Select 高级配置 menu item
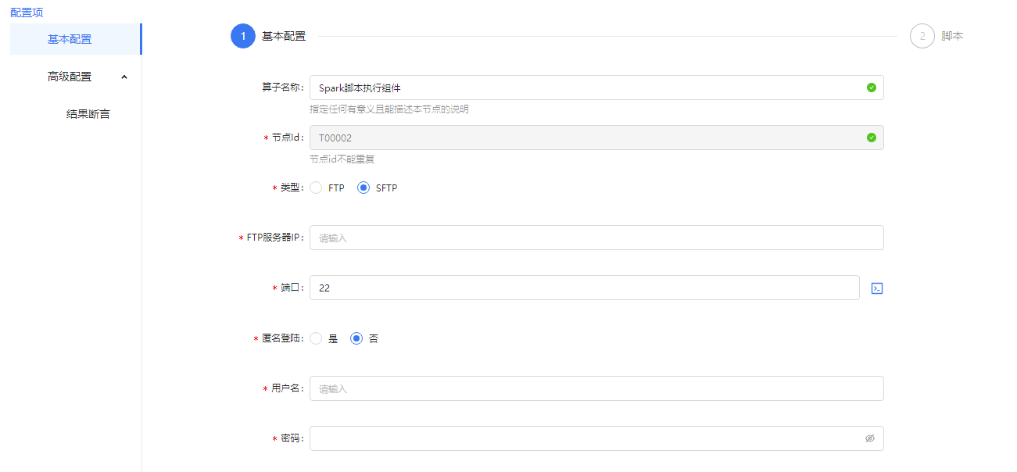The height and width of the screenshot is (472, 1017). click(x=70, y=77)
